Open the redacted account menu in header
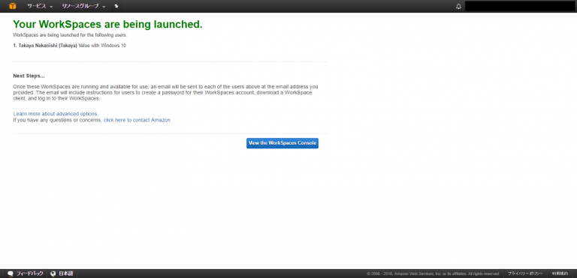Viewport: 577px width, 278px height. tap(520, 6)
